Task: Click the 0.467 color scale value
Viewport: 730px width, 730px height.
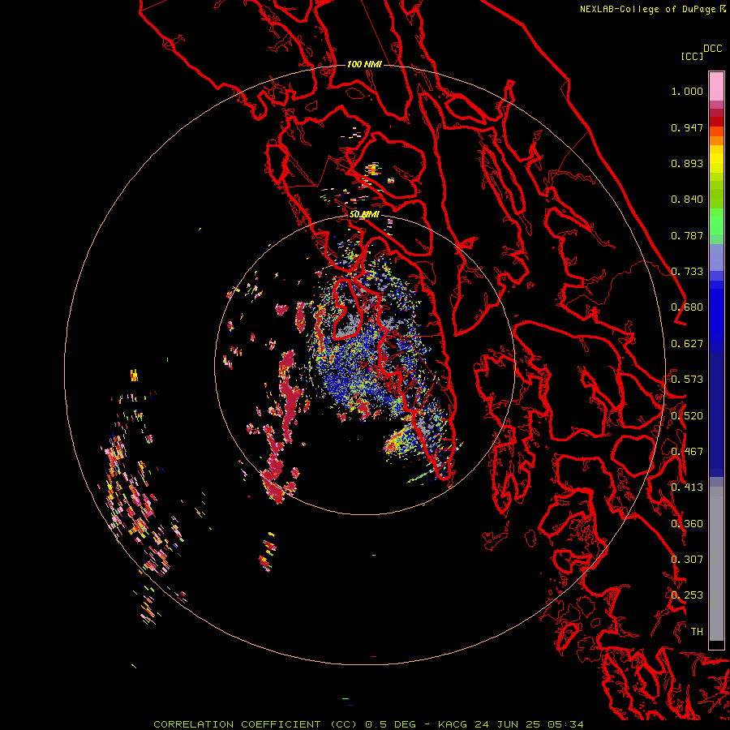Action: tap(687, 452)
